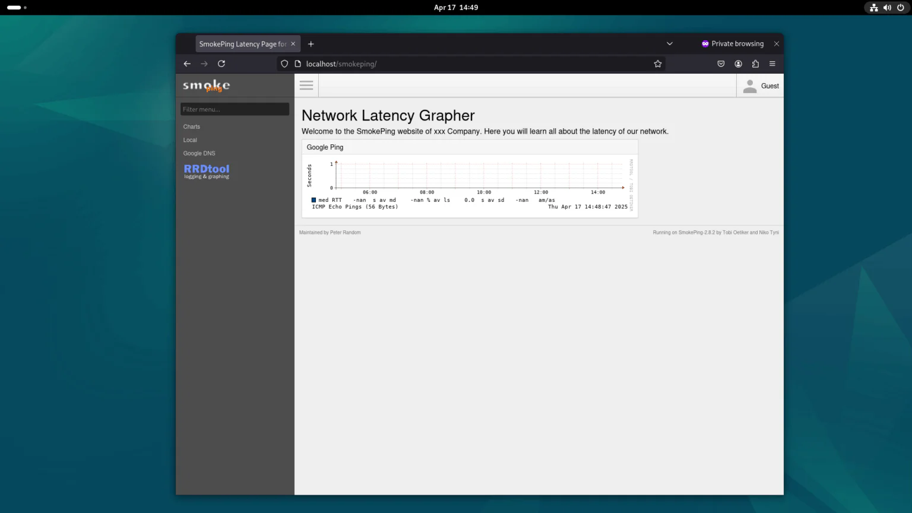The image size is (912, 513).
Task: Open the extensions puzzle icon
Action: (755, 64)
